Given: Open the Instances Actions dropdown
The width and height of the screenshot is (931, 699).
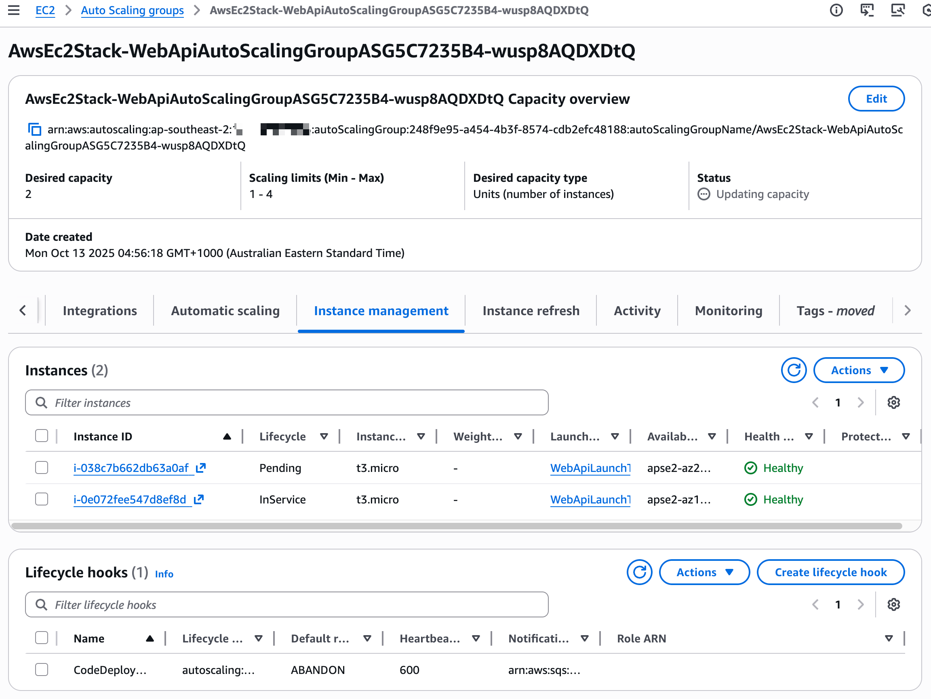Looking at the screenshot, I should tap(859, 370).
